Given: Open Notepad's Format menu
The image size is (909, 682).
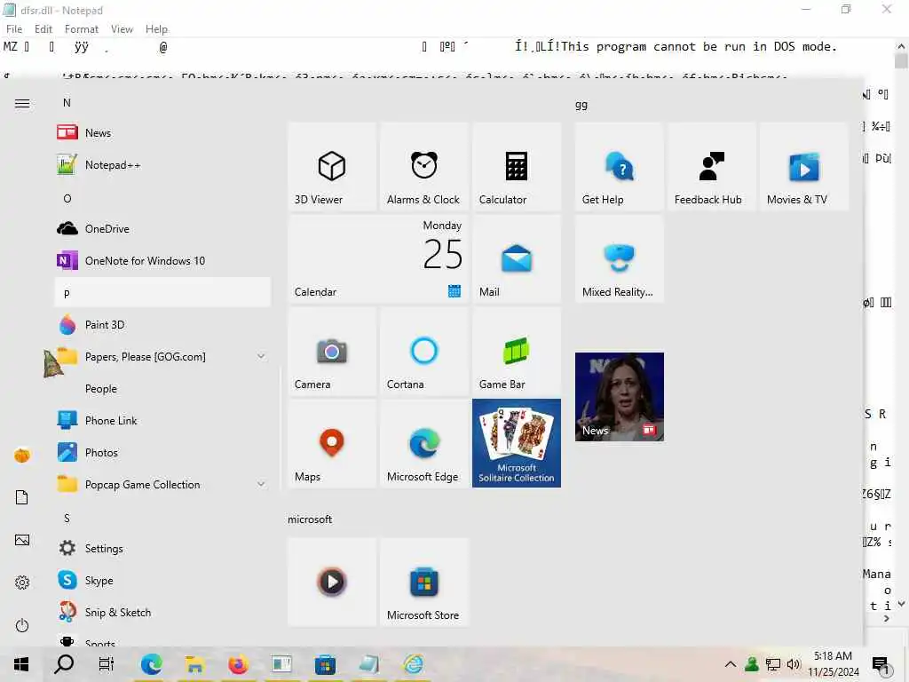Looking at the screenshot, I should [x=81, y=29].
